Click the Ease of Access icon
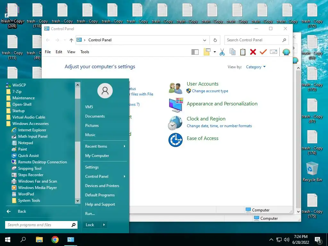Screen dimensions: 328x246 (176, 140)
